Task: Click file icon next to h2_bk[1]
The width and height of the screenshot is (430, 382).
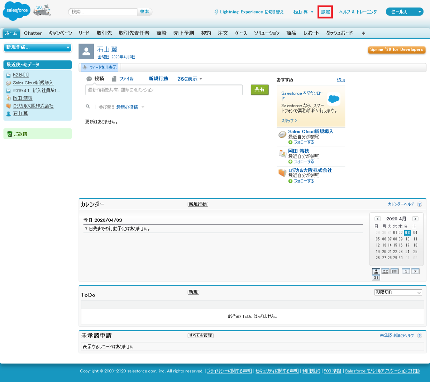Action: (9, 75)
